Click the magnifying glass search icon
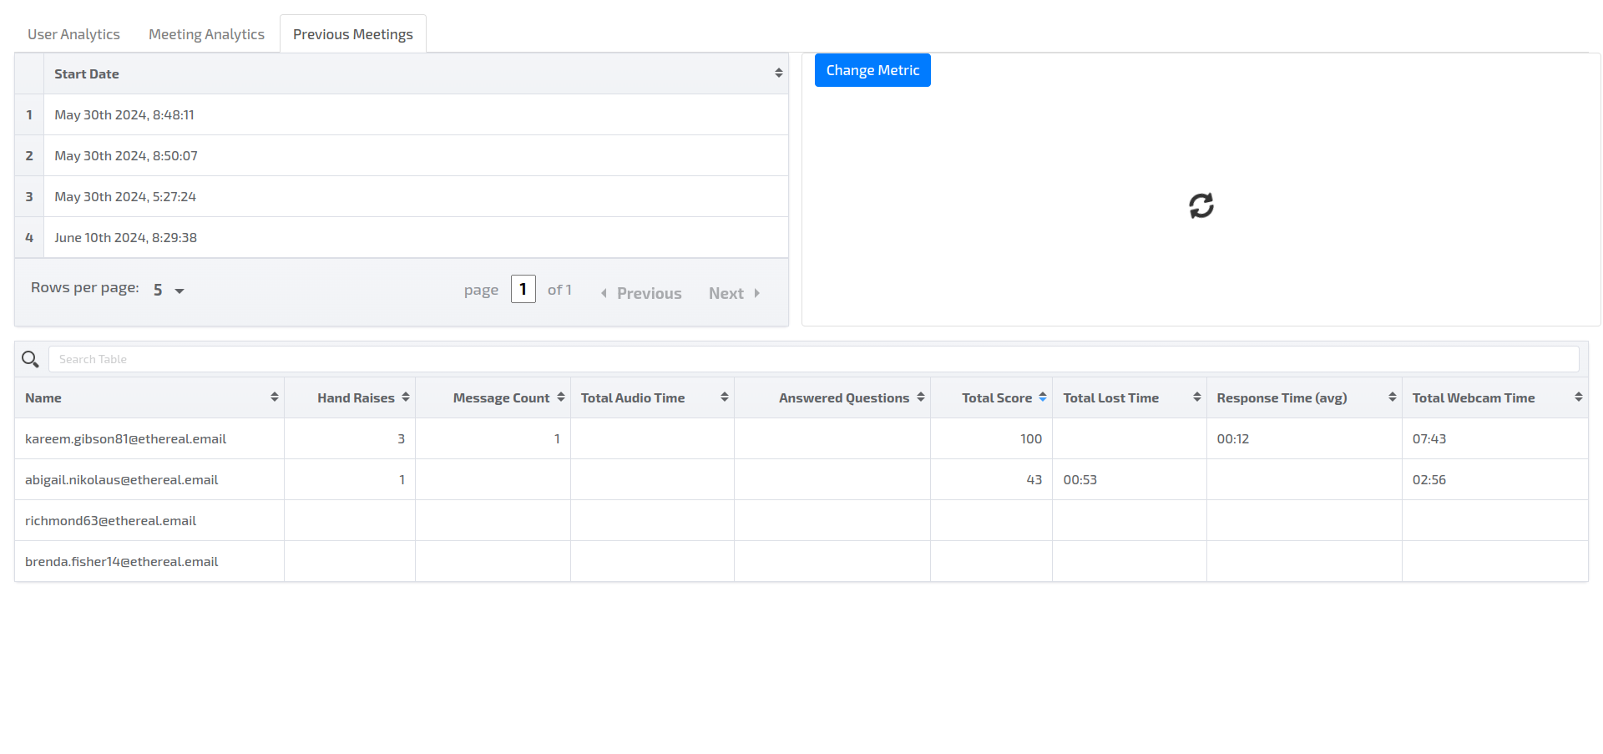 click(30, 359)
